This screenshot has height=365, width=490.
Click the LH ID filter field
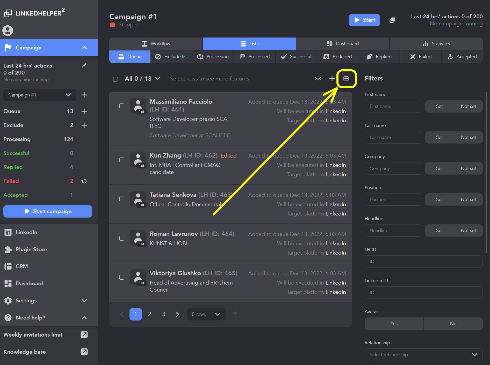point(423,262)
